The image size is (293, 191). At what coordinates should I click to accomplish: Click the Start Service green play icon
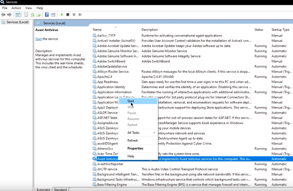point(62,15)
